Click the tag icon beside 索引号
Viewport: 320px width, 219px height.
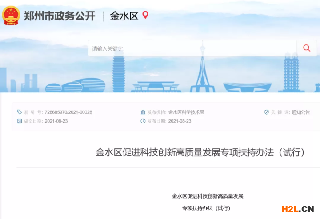click(19, 112)
